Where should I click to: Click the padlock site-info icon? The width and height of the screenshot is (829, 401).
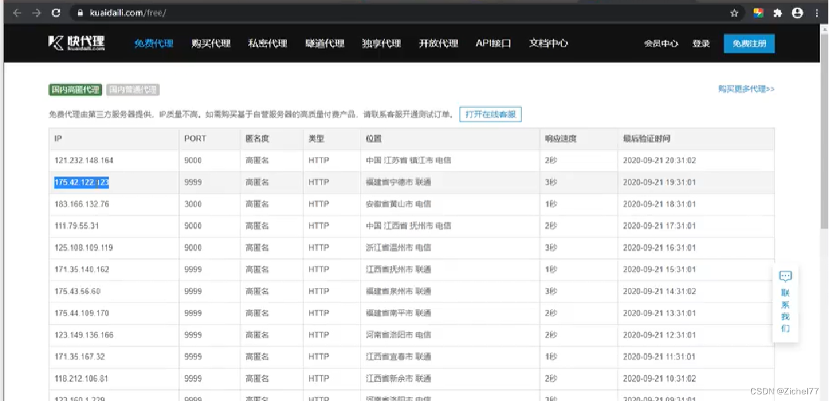pyautogui.click(x=79, y=13)
